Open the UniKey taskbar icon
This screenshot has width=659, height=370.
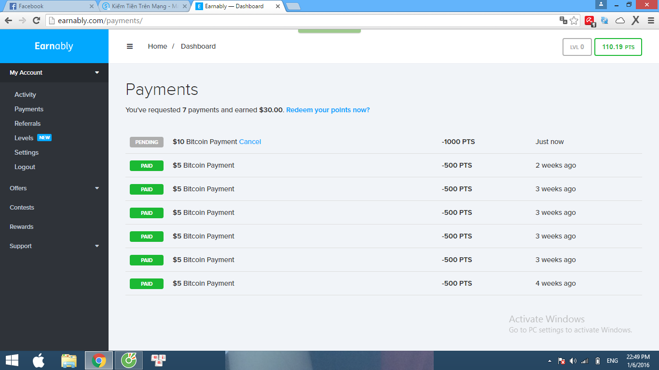(x=159, y=360)
